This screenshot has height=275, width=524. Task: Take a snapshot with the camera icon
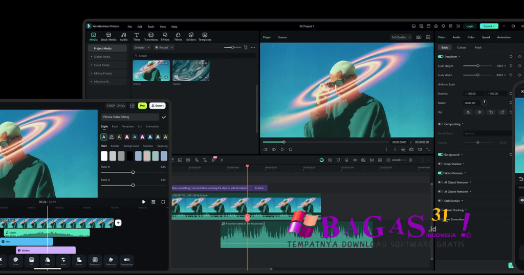tap(411, 150)
